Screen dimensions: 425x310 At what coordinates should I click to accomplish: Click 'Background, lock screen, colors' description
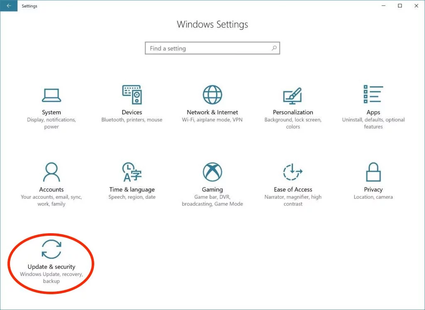point(293,123)
